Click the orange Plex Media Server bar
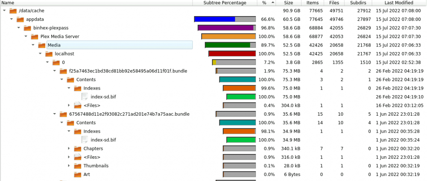427x181 pixels. (228, 36)
